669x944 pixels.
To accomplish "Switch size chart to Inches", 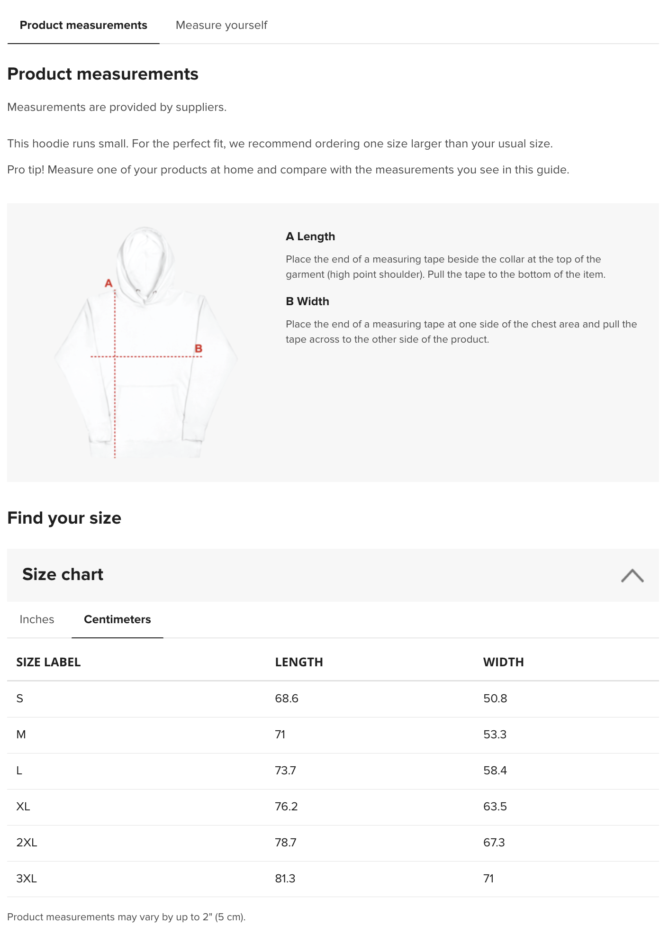I will [37, 619].
